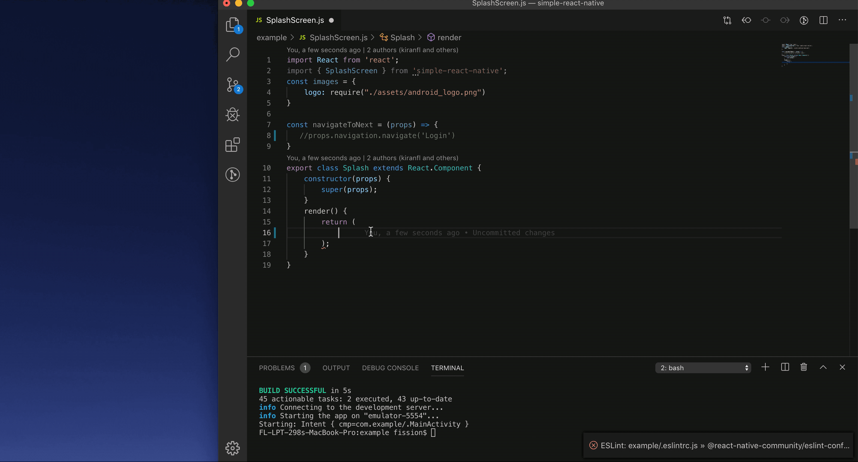
Task: Switch to the PROBLEMS tab
Action: point(277,368)
